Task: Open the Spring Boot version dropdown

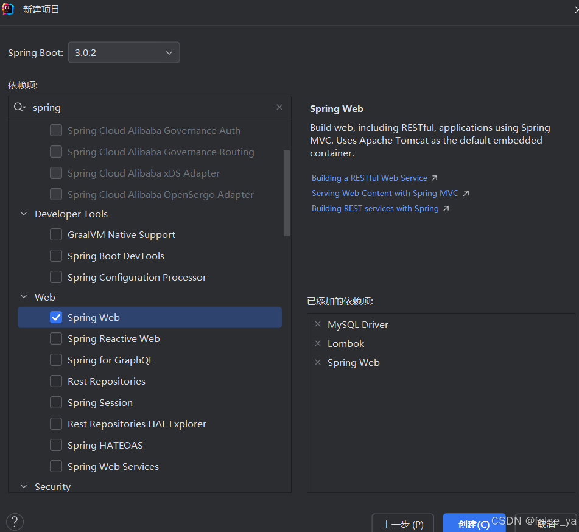Action: coord(169,52)
